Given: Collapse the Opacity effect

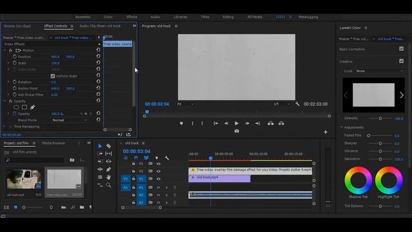Looking at the screenshot, I should [x=5, y=101].
